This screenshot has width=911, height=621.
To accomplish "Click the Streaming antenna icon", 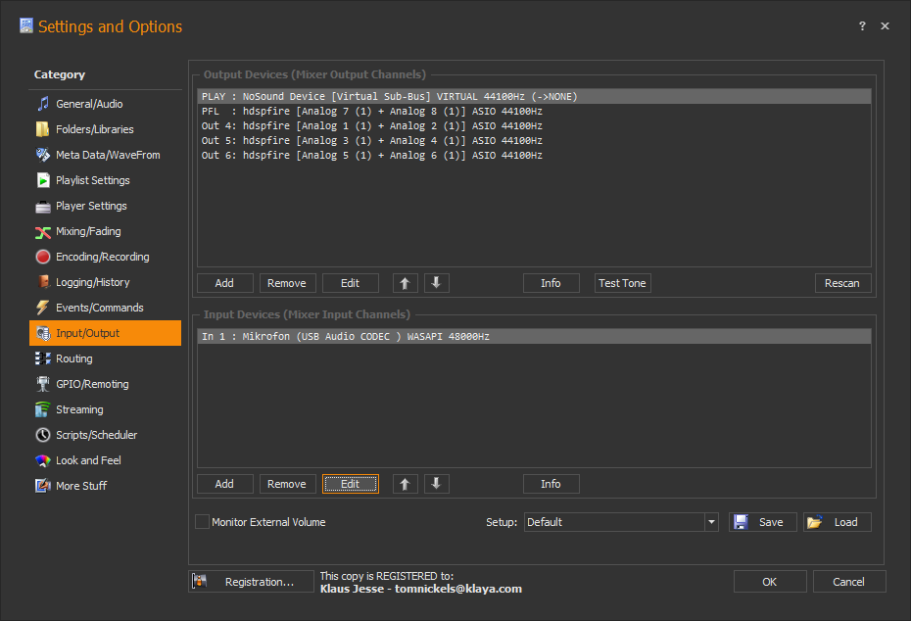I will coord(43,410).
